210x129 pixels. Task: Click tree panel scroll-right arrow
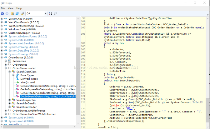tap(74, 127)
